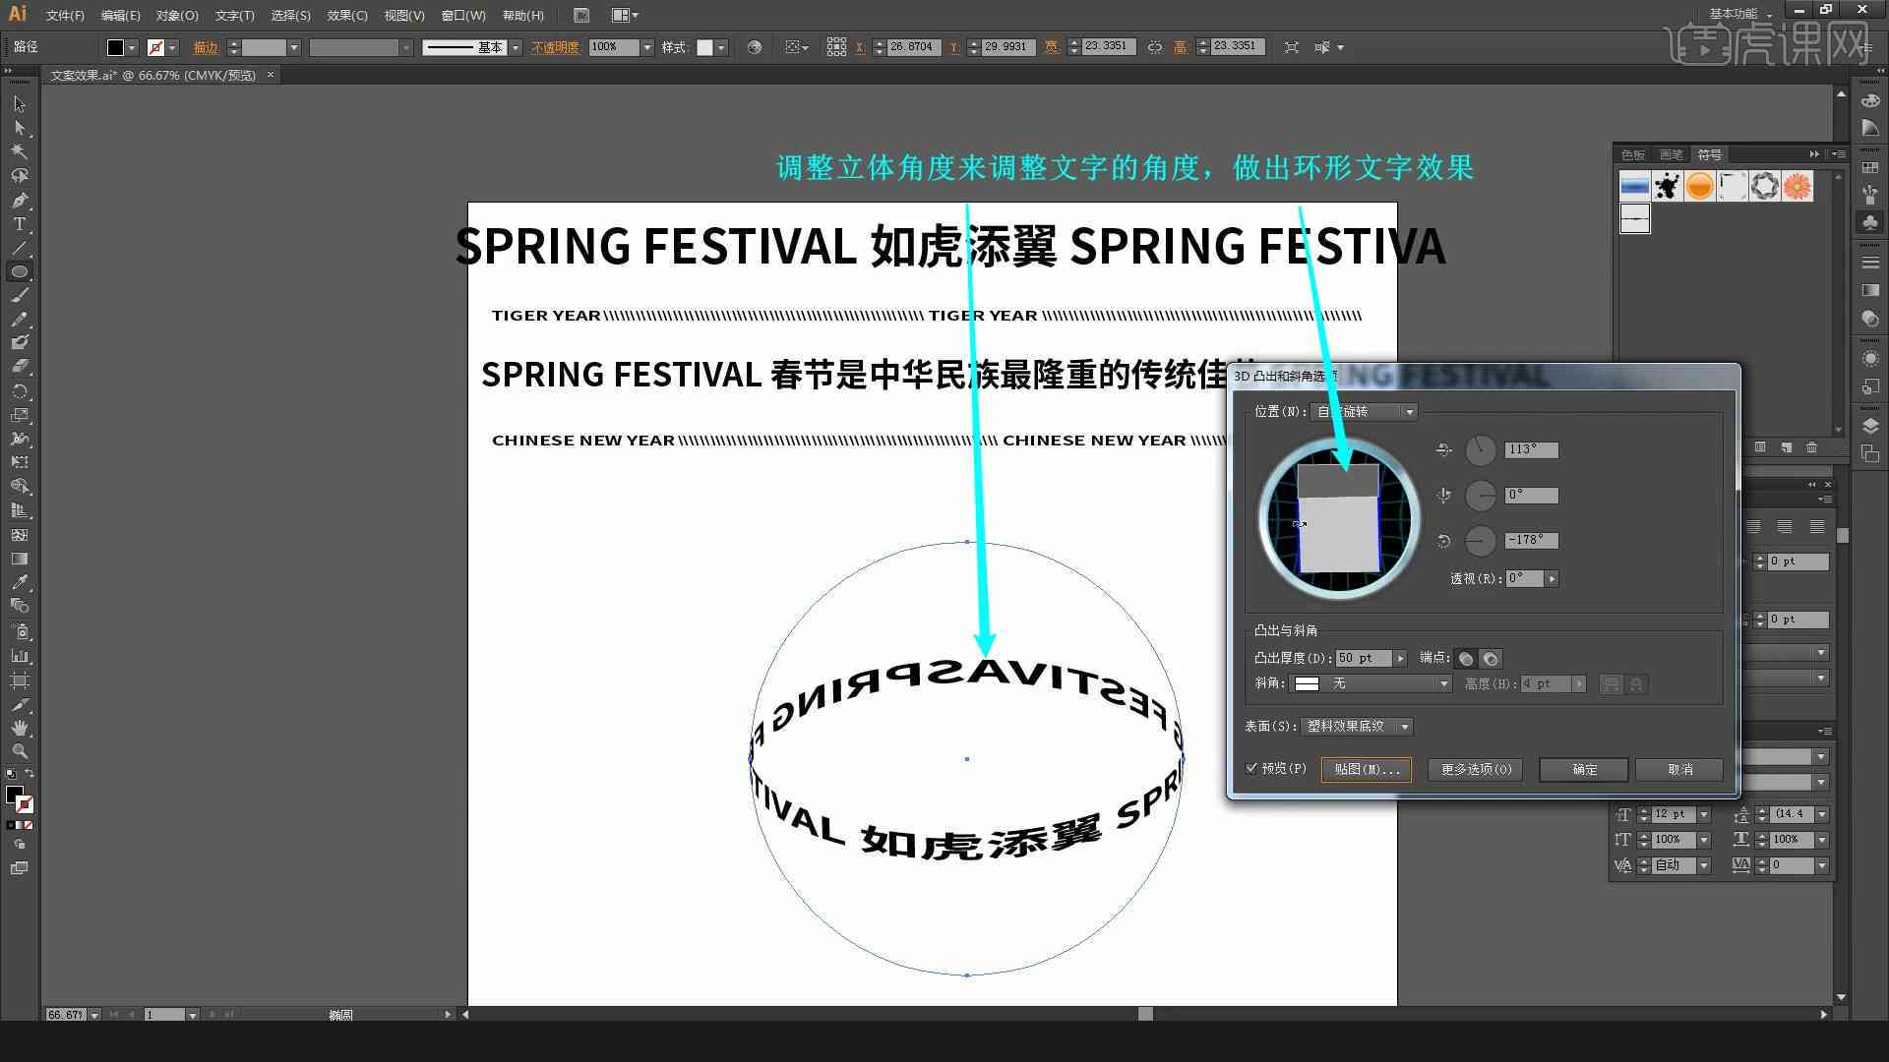Click the 透视(R) input field
This screenshot has width=1889, height=1062.
coord(1520,578)
